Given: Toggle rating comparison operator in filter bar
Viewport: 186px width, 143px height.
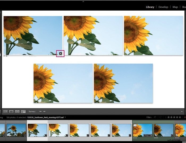Looking at the screenshot, I should pos(166,118).
